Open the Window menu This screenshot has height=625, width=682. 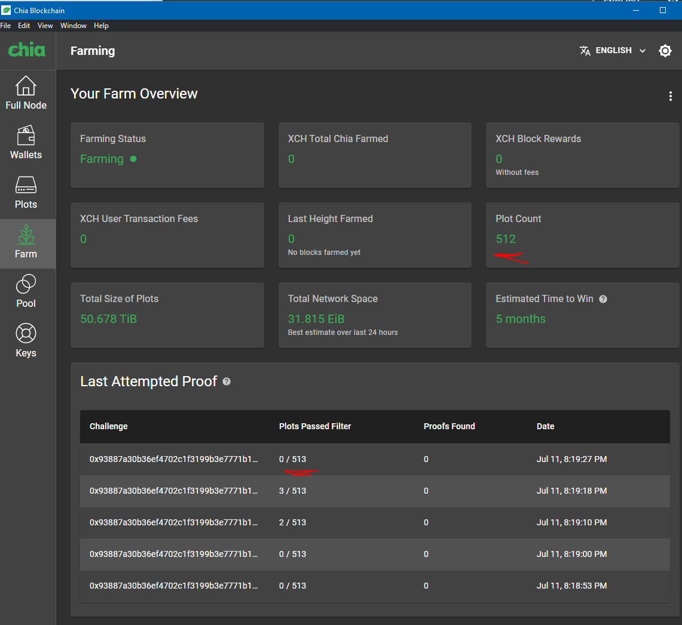[x=74, y=26]
